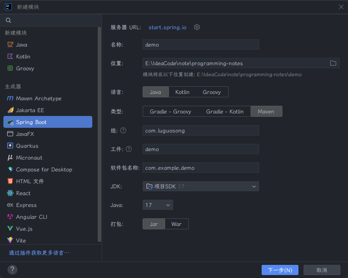Open the JDK 项目SDK dropdown

(201, 186)
